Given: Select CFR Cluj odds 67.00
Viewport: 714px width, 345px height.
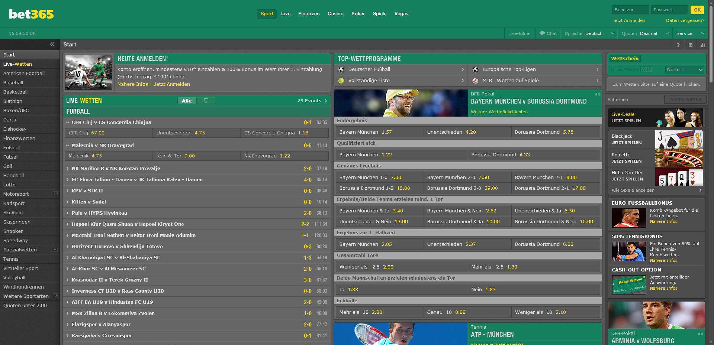Looking at the screenshot, I should click(x=109, y=133).
